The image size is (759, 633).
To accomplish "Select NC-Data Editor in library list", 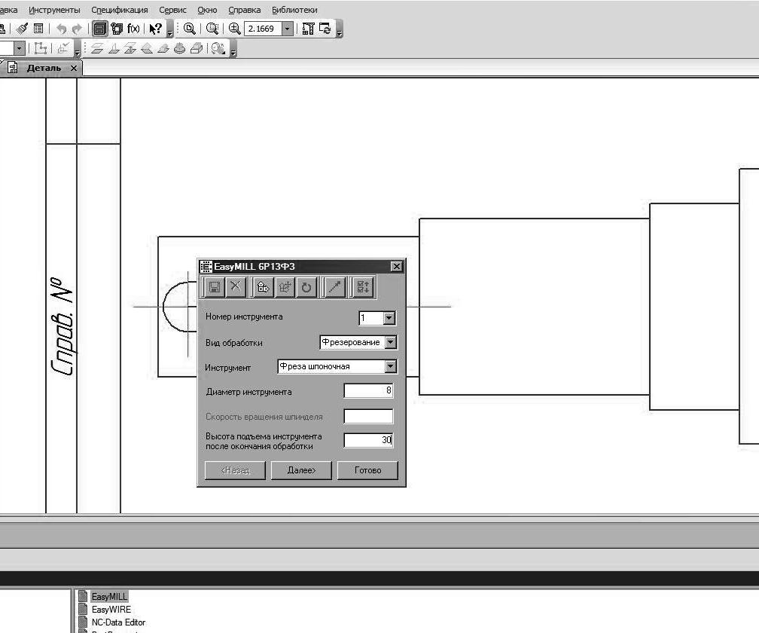I will pos(119,622).
